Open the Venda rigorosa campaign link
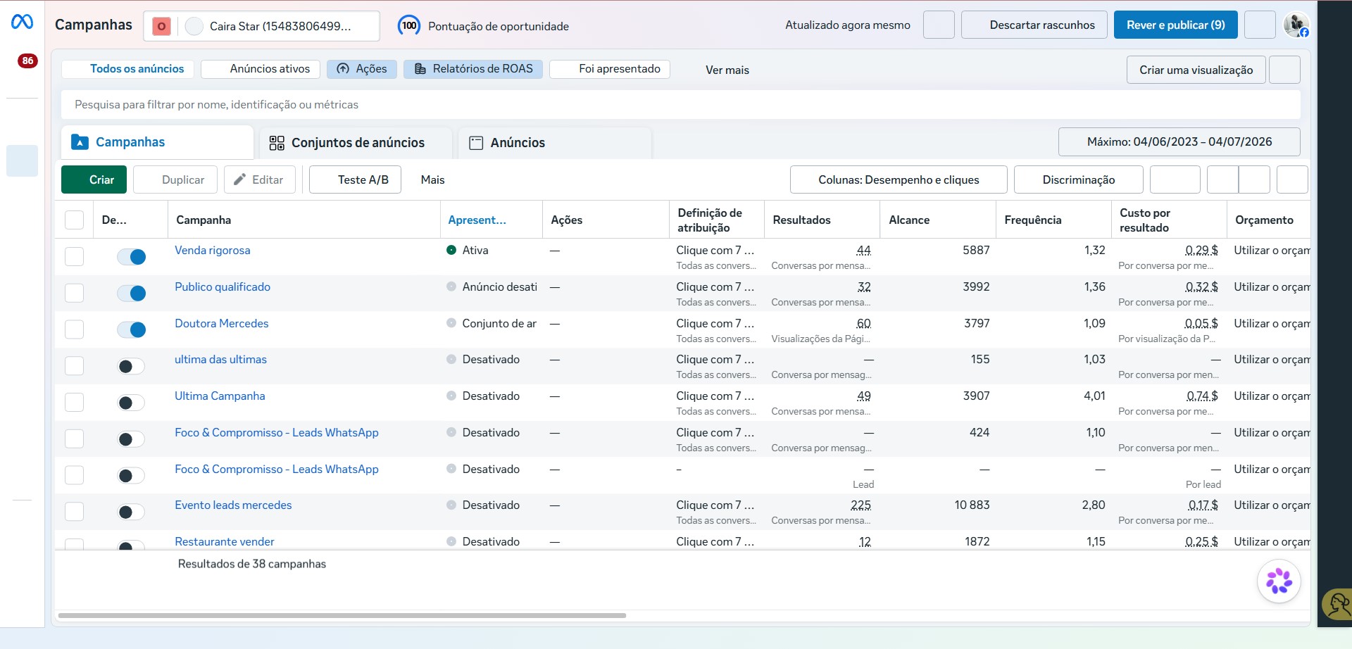This screenshot has width=1352, height=649. click(x=212, y=250)
